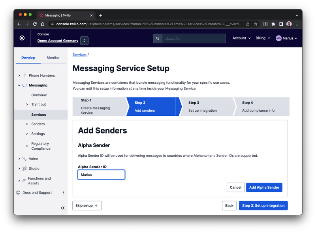Click the Docs and Support icon
The image size is (316, 233).
(18, 192)
